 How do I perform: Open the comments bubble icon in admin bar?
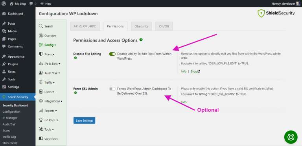[31, 4]
